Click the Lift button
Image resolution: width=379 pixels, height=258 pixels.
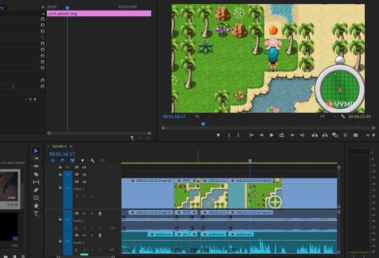[315, 135]
